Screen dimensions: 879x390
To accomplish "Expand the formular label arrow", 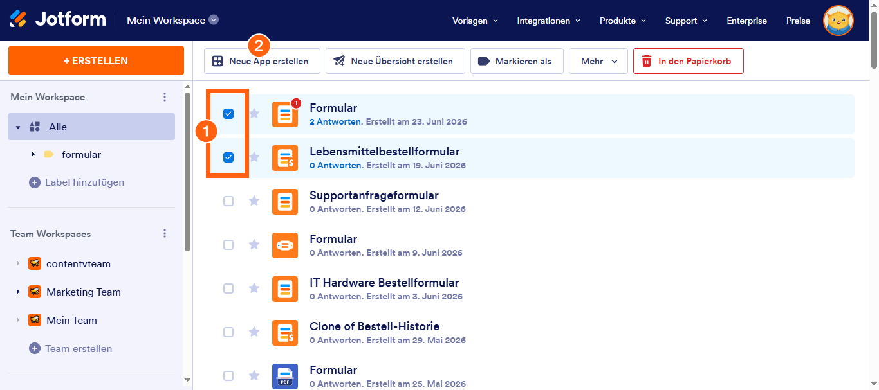I will (x=33, y=155).
